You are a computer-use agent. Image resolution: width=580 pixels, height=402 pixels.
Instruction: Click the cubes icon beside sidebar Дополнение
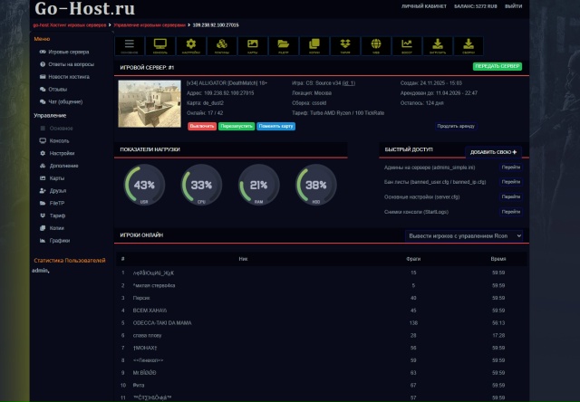(x=43, y=166)
